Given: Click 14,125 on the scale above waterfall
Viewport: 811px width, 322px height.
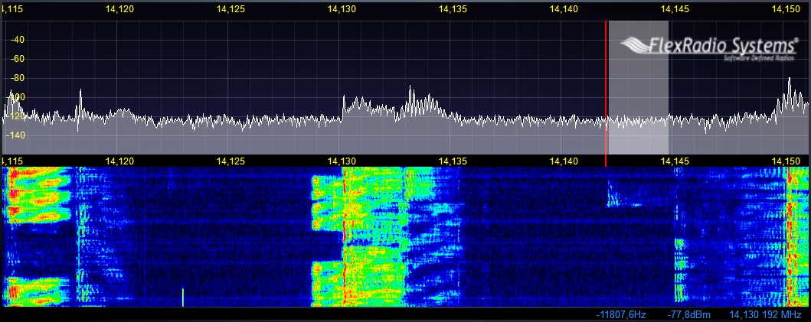Looking at the screenshot, I should point(231,161).
